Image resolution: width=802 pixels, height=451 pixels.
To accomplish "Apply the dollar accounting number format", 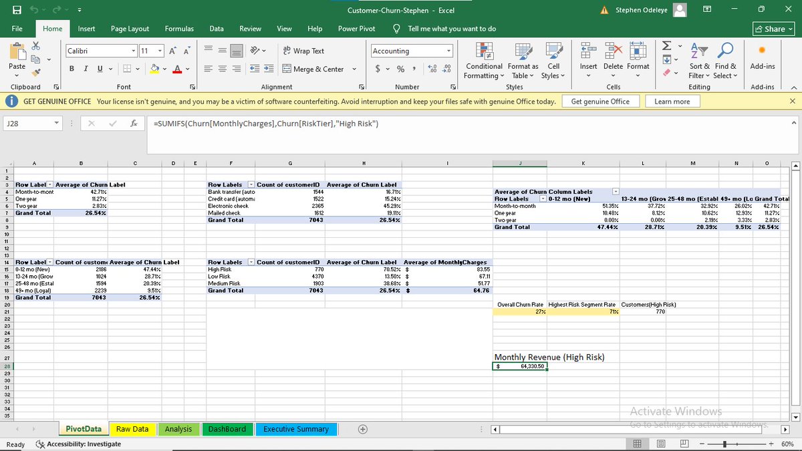I will pos(378,69).
